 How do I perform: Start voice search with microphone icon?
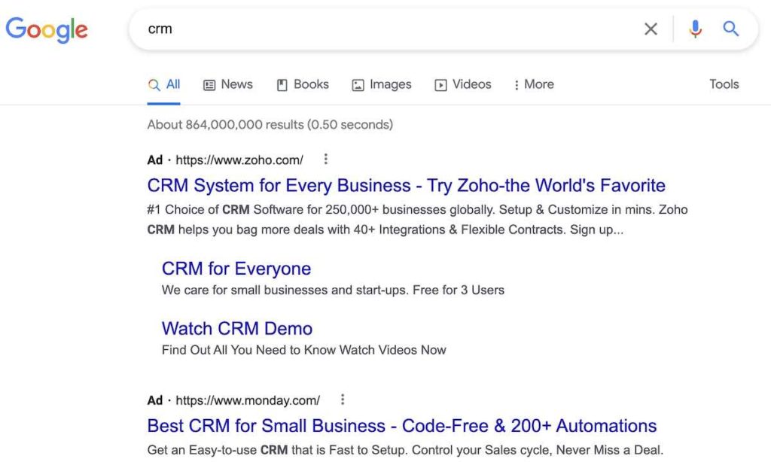[695, 29]
